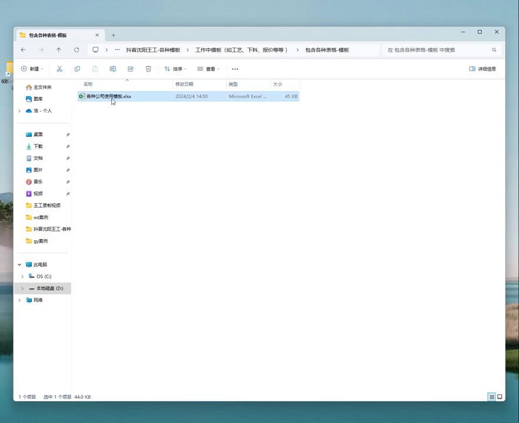Go up one folder level
The height and width of the screenshot is (423, 519).
pos(59,50)
